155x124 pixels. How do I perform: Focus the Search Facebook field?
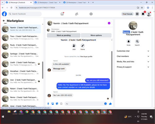[25, 14]
